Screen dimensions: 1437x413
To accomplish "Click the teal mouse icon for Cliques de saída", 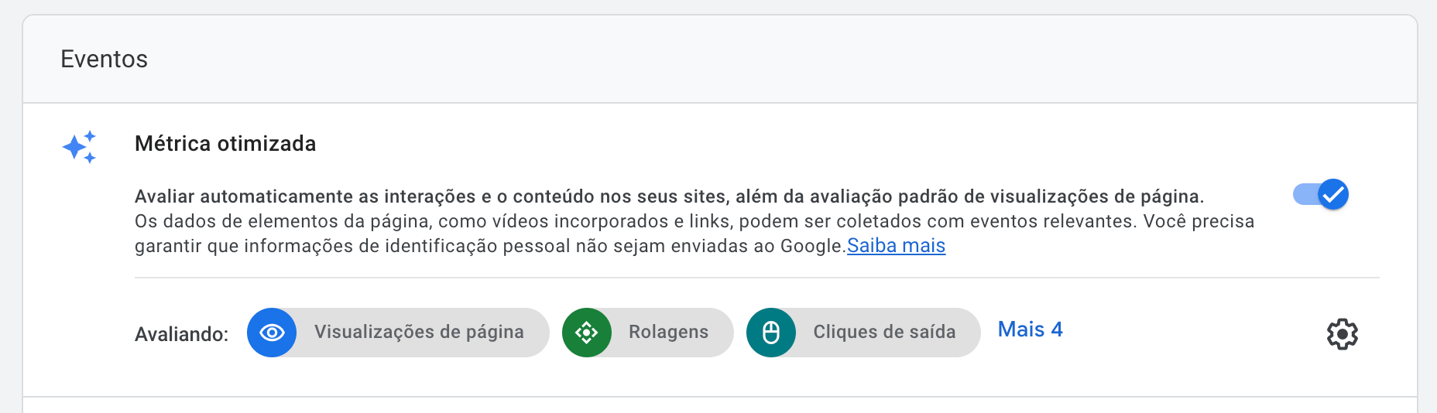I will (x=771, y=333).
